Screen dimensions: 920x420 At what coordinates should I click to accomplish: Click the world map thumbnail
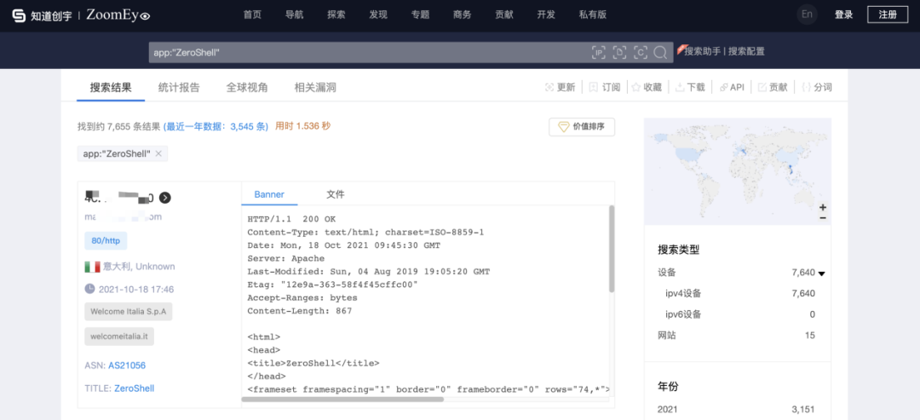click(x=738, y=171)
